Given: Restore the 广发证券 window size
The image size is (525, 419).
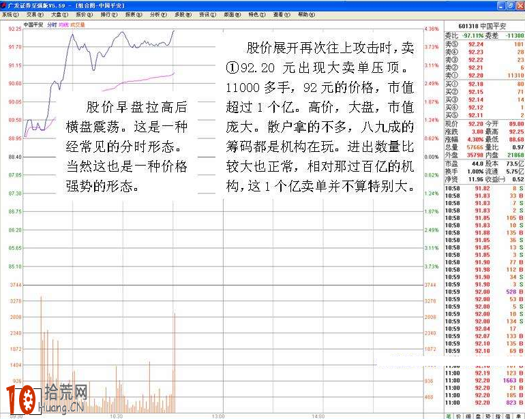Looking at the screenshot, I should [x=511, y=5].
